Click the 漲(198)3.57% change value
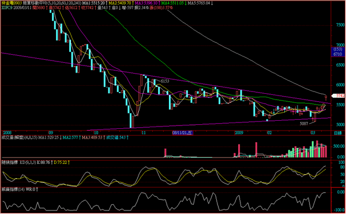This screenshot has height=214, width=346. 160,7
